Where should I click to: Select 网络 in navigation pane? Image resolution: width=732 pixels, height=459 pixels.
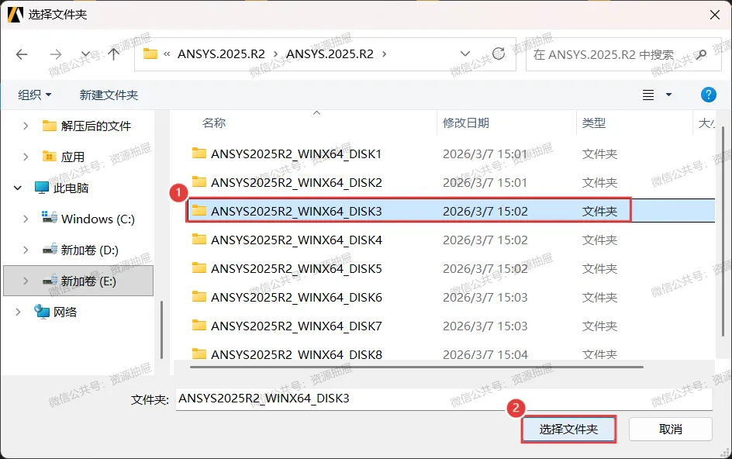click(56, 312)
